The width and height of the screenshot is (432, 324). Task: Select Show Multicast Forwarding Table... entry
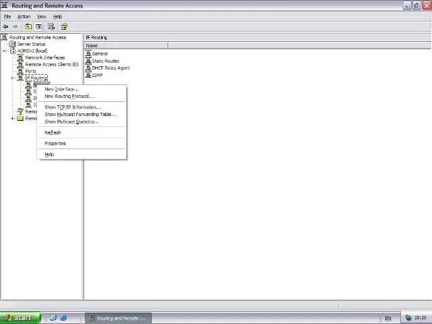pyautogui.click(x=82, y=114)
